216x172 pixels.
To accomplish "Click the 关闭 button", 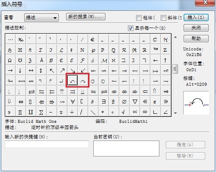I will click(x=196, y=28).
